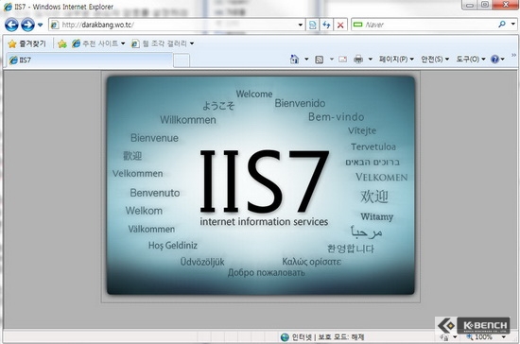The height and width of the screenshot is (344, 520).
Task: Open the 페이지(P) menu
Action: [397, 60]
